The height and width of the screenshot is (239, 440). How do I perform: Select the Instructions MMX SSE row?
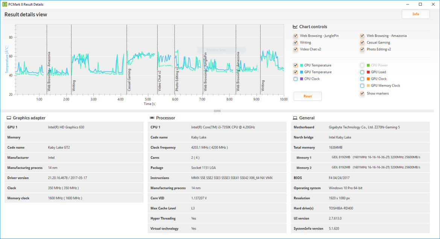pyautogui.click(x=217, y=178)
